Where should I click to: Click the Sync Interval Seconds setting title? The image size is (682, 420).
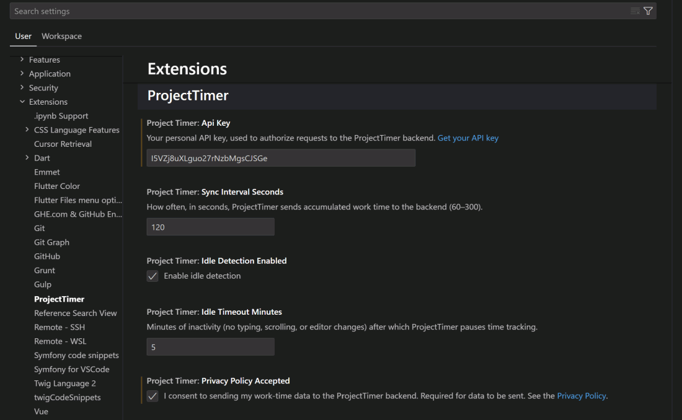[215, 192]
